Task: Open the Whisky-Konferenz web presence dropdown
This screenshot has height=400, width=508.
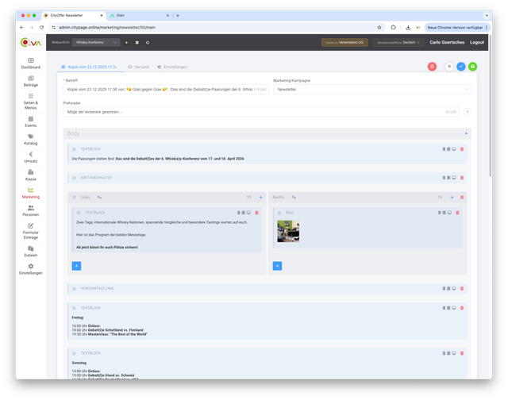Action: tap(97, 42)
